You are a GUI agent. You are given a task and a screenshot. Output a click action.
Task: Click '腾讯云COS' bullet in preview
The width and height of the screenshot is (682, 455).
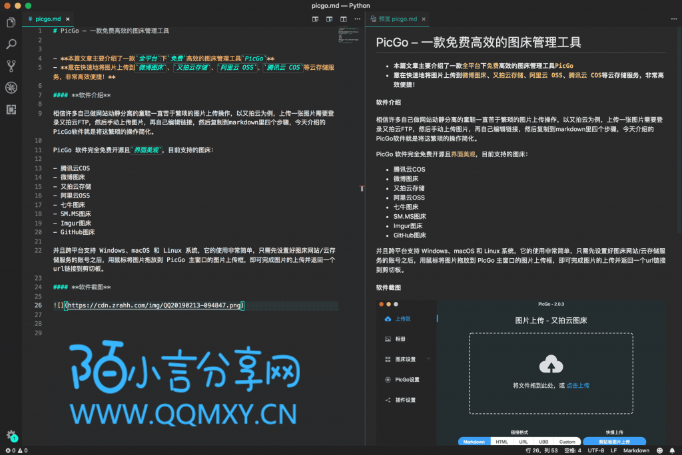(410, 170)
